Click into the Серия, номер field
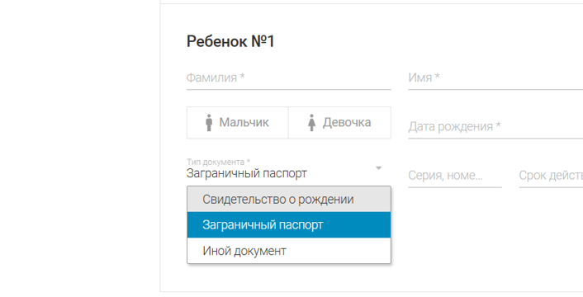The width and height of the screenshot is (583, 297). [455, 175]
